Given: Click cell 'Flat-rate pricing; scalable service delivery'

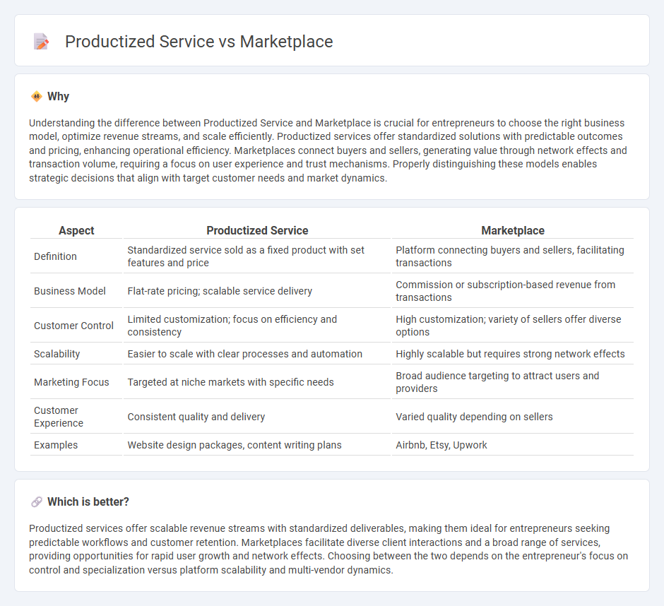Looking at the screenshot, I should pyautogui.click(x=257, y=291).
